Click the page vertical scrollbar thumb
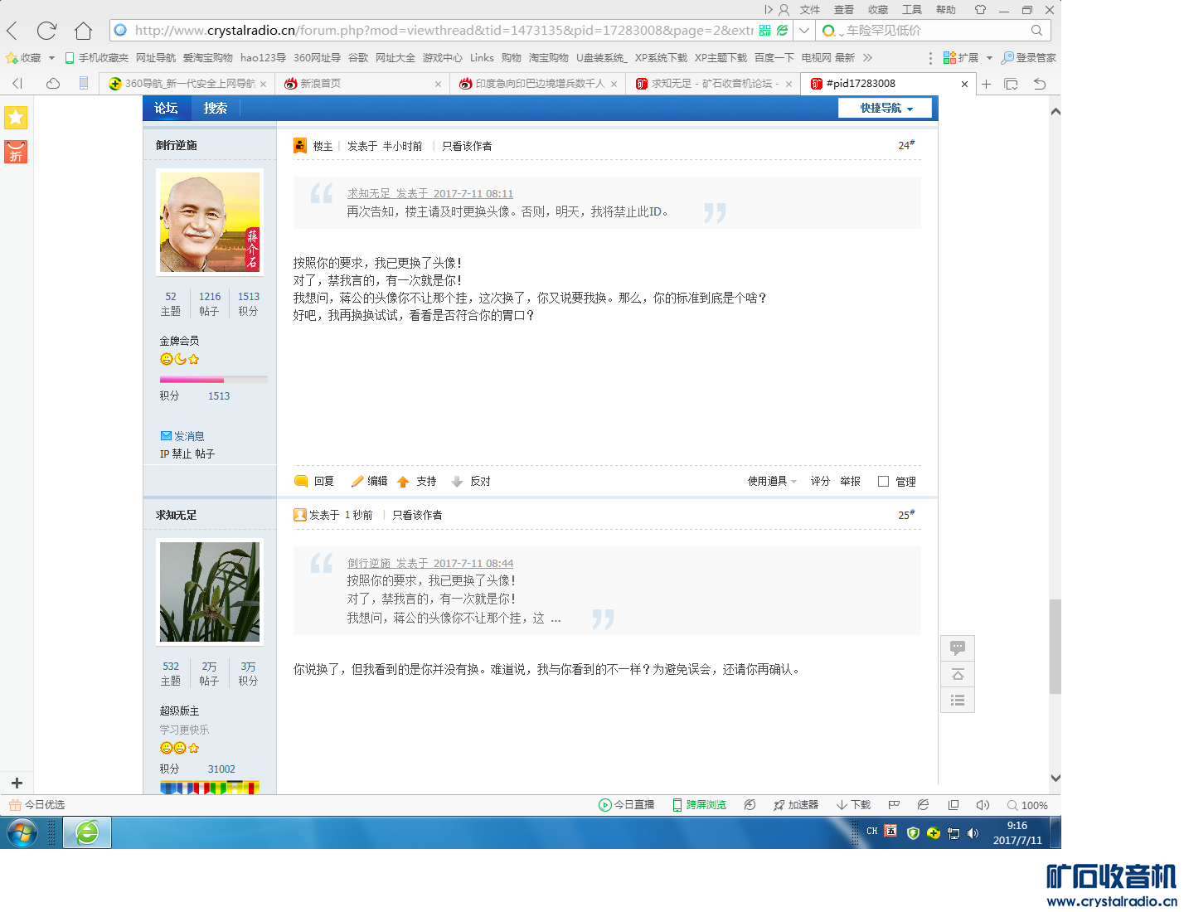This screenshot has height=912, width=1184. pyautogui.click(x=1055, y=647)
